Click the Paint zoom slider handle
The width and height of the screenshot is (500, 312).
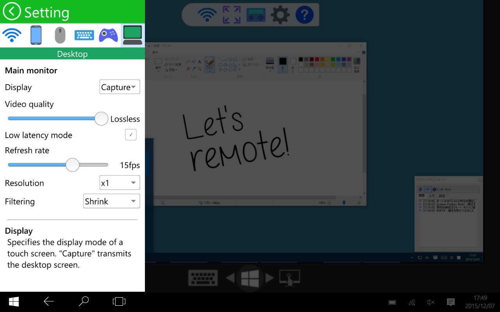click(344, 202)
